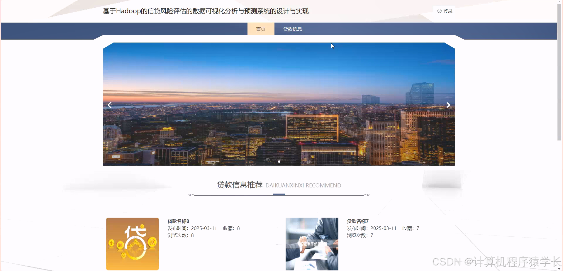This screenshot has height=271, width=563.
Task: Select the carousel next arrow
Action: (448, 105)
